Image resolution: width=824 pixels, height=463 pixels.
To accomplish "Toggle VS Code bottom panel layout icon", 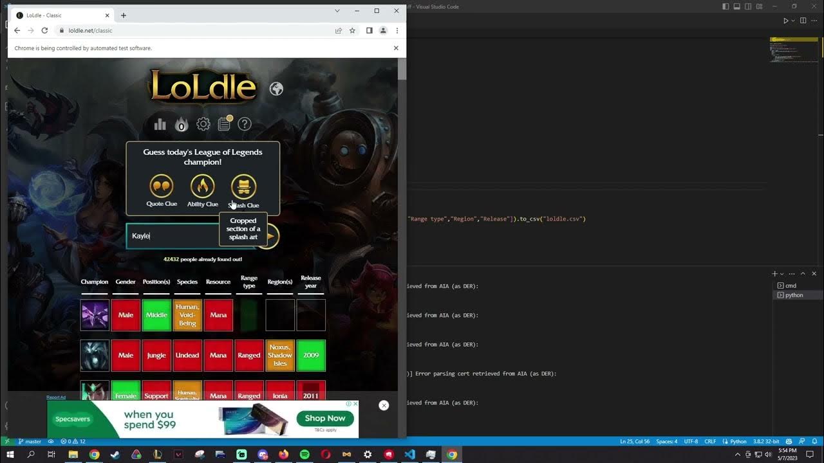I will pos(737,6).
